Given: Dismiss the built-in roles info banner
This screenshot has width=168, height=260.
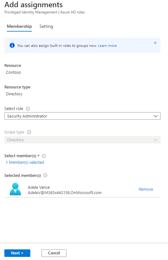Looking at the screenshot, I should [155, 43].
